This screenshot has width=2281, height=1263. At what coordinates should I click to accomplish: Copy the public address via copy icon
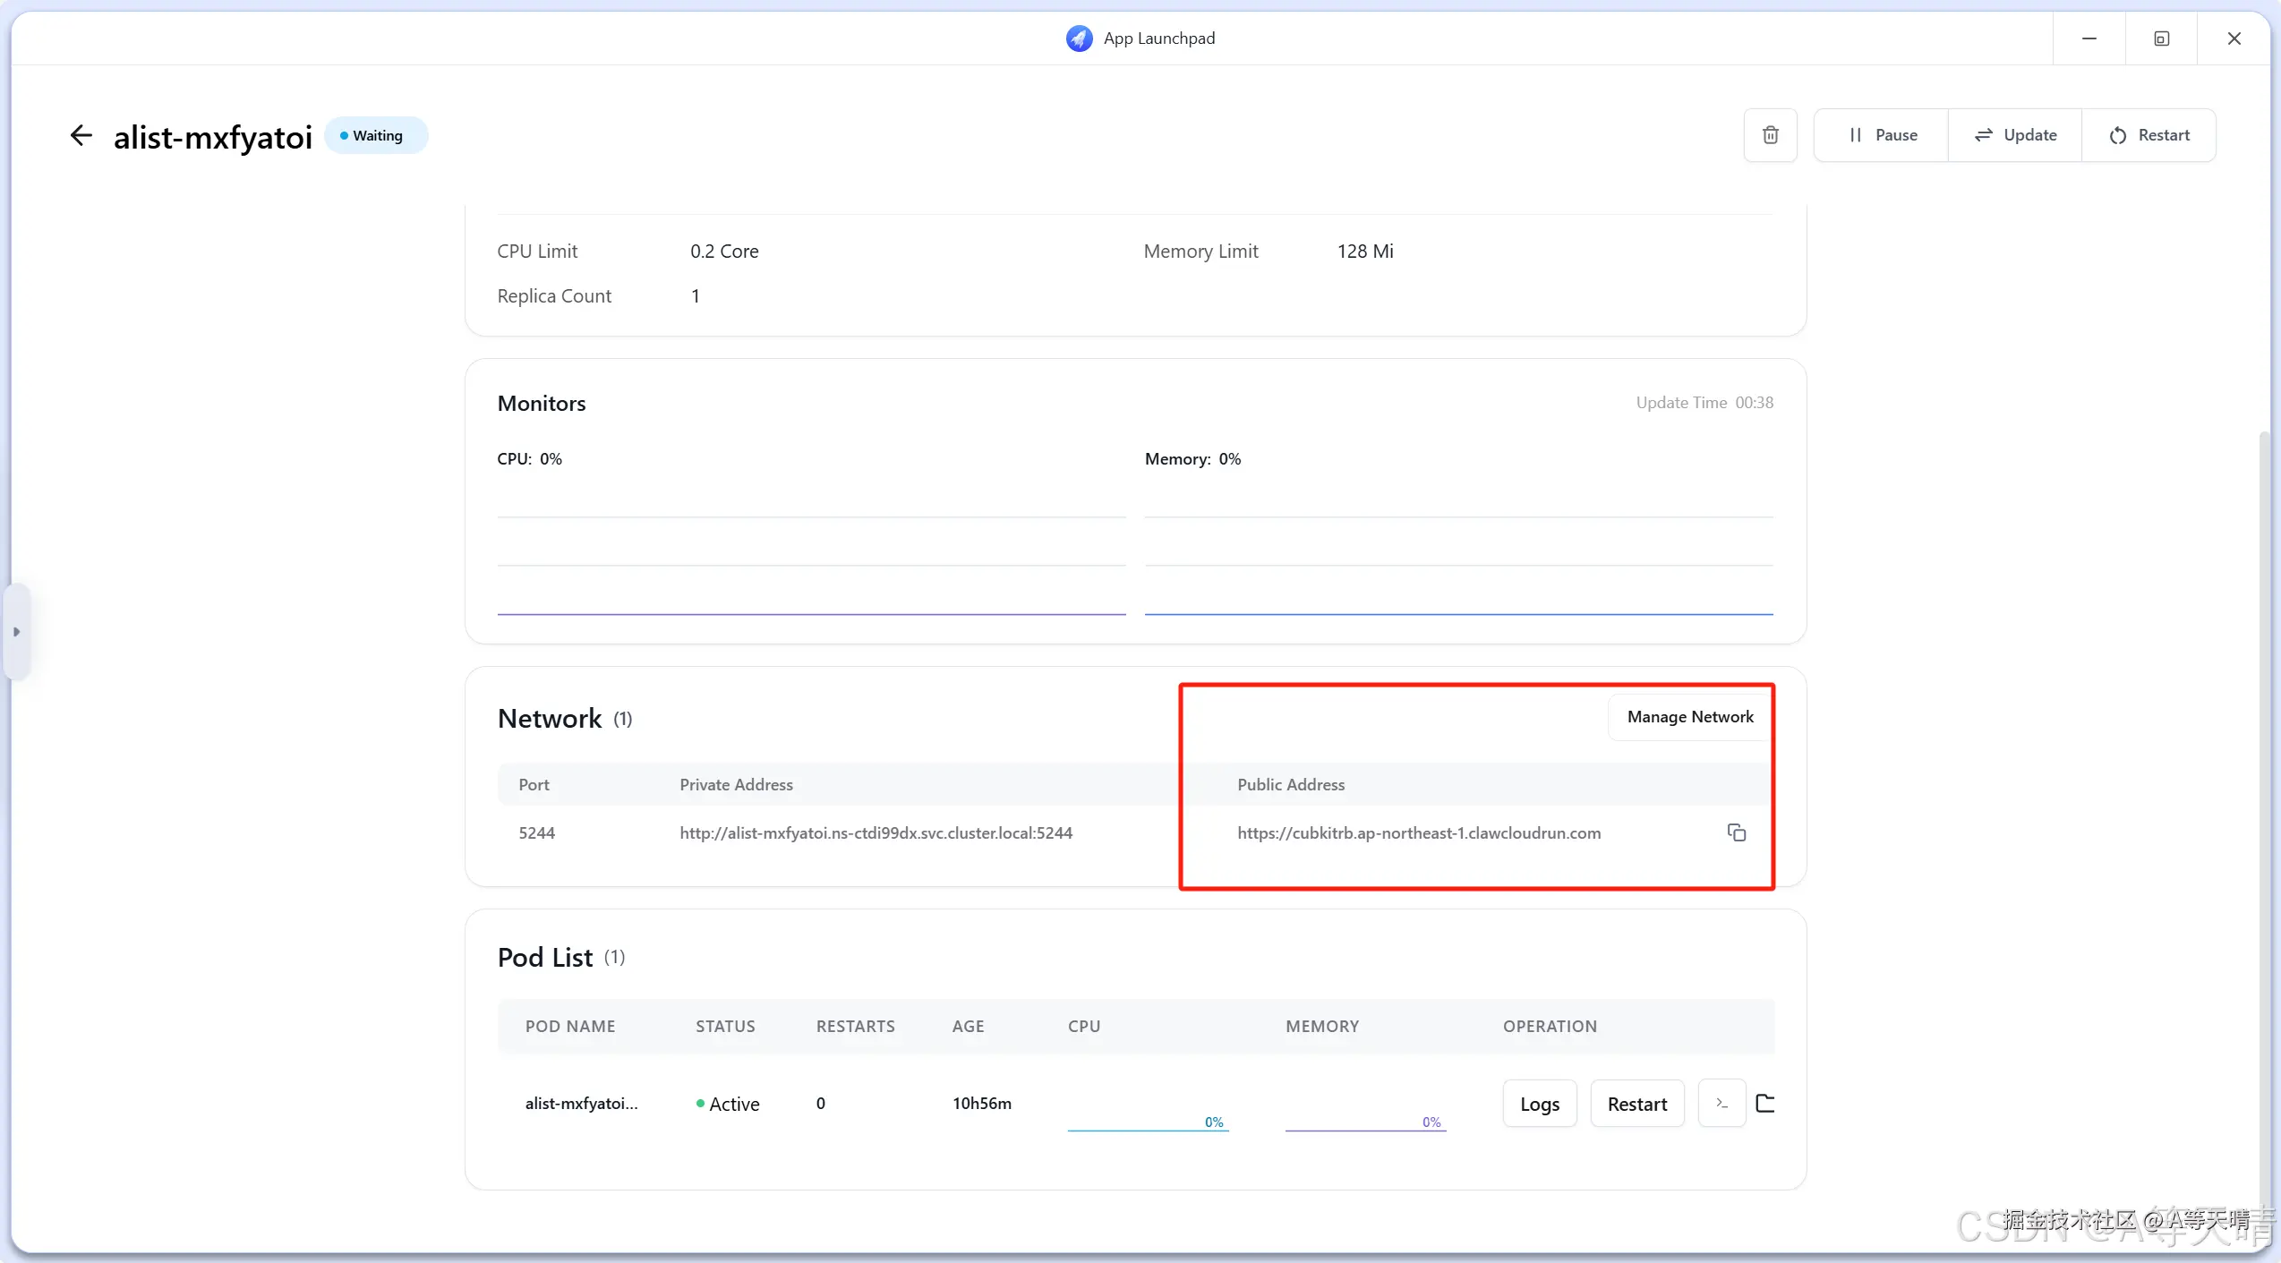[1736, 832]
